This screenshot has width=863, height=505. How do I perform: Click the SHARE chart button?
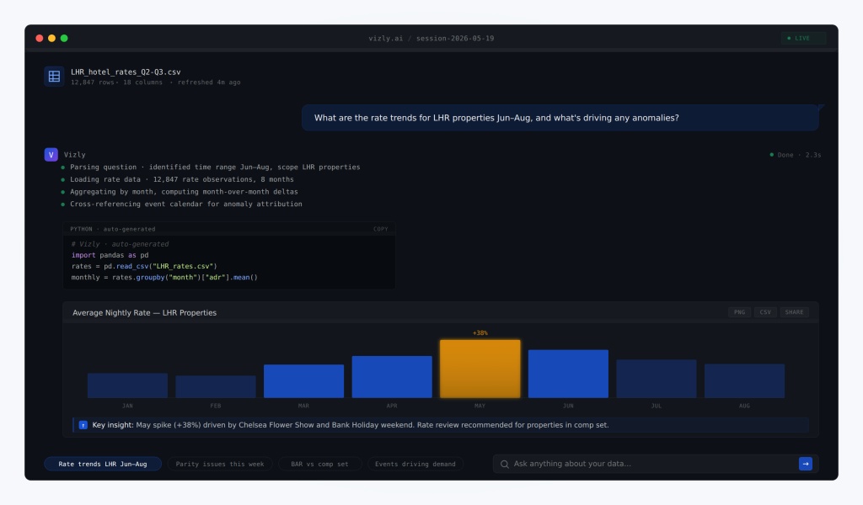tap(794, 312)
